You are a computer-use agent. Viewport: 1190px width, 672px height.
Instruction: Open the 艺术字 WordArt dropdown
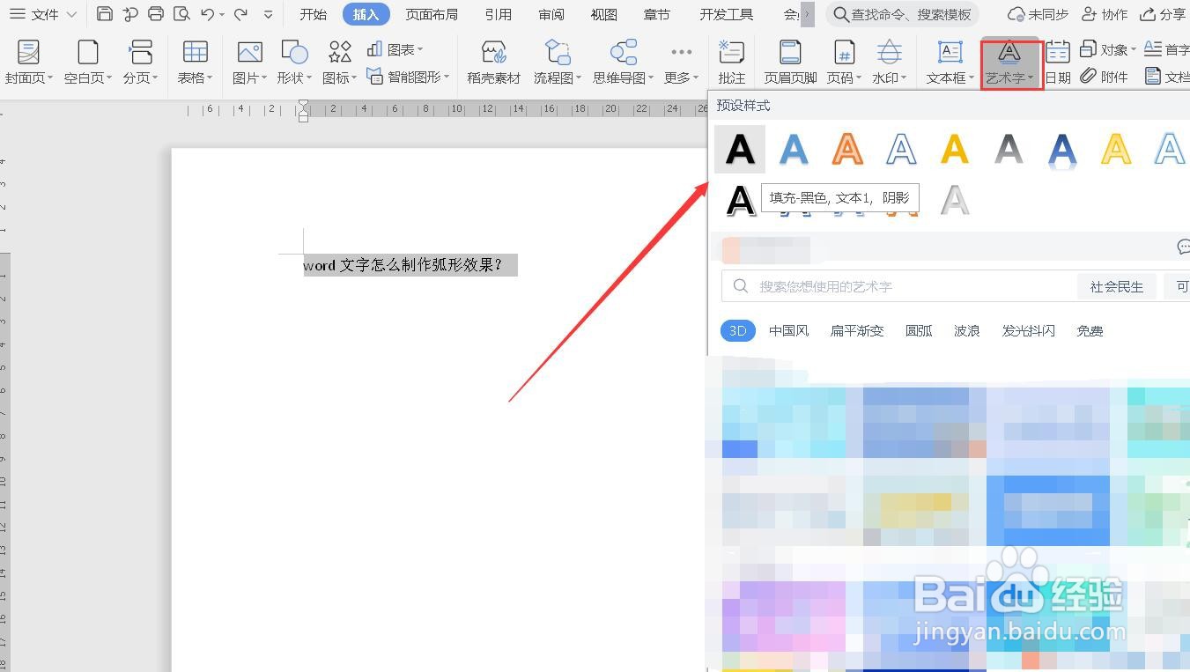coord(1009,62)
